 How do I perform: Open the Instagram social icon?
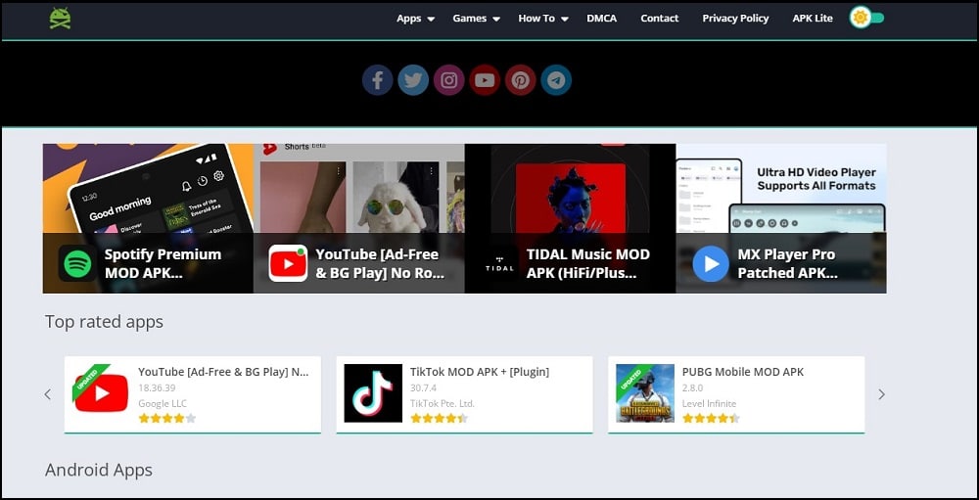click(449, 80)
